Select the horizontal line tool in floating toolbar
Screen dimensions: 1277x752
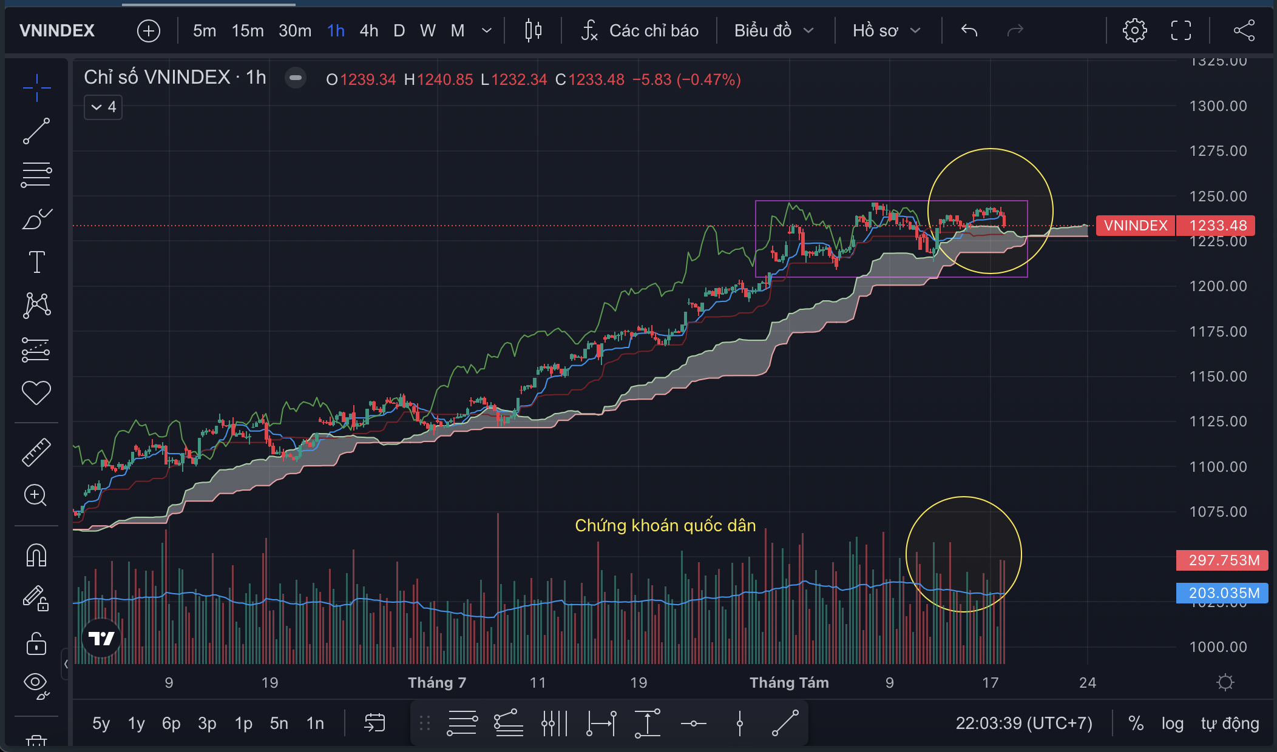point(693,723)
